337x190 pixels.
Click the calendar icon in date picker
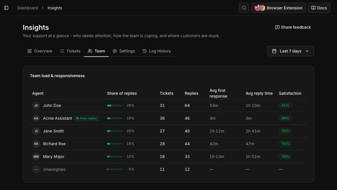click(274, 51)
